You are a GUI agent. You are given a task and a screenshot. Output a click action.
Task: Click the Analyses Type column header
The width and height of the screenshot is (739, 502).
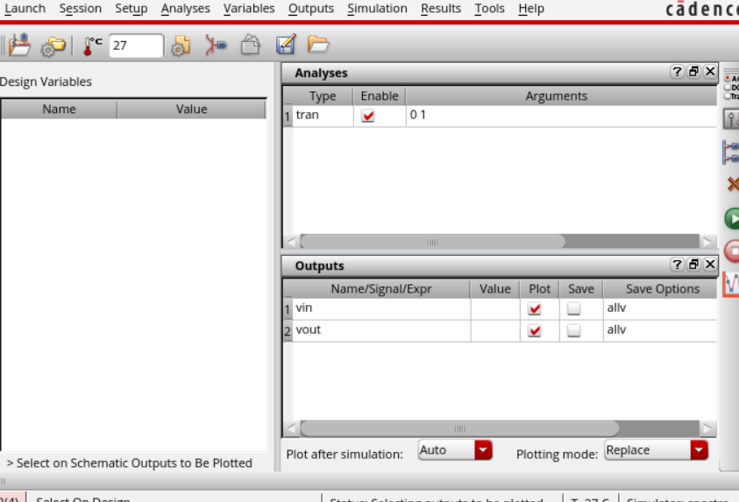click(323, 96)
